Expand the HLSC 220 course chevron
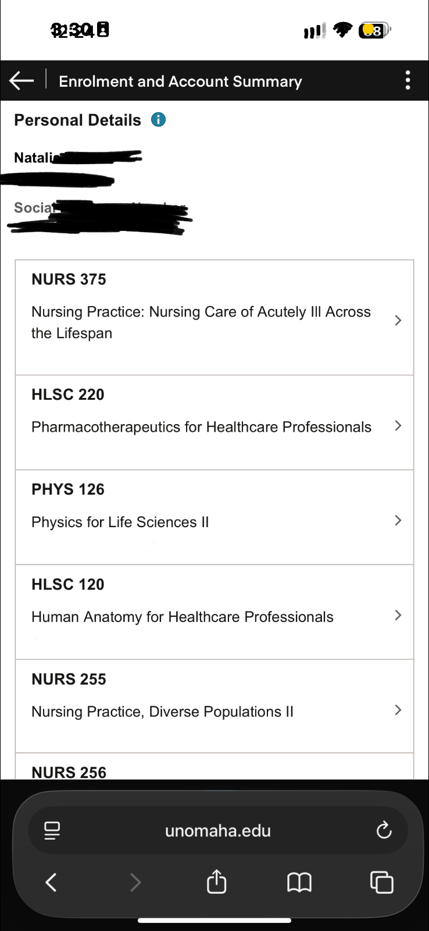 click(x=398, y=426)
